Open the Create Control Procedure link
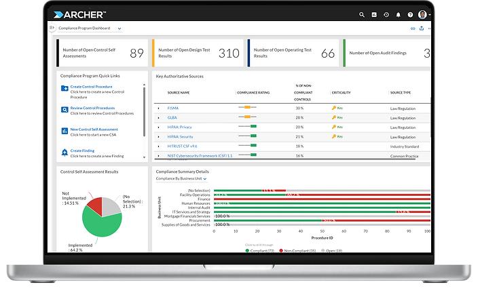Screen dimensions: 478x301 [x=91, y=87]
